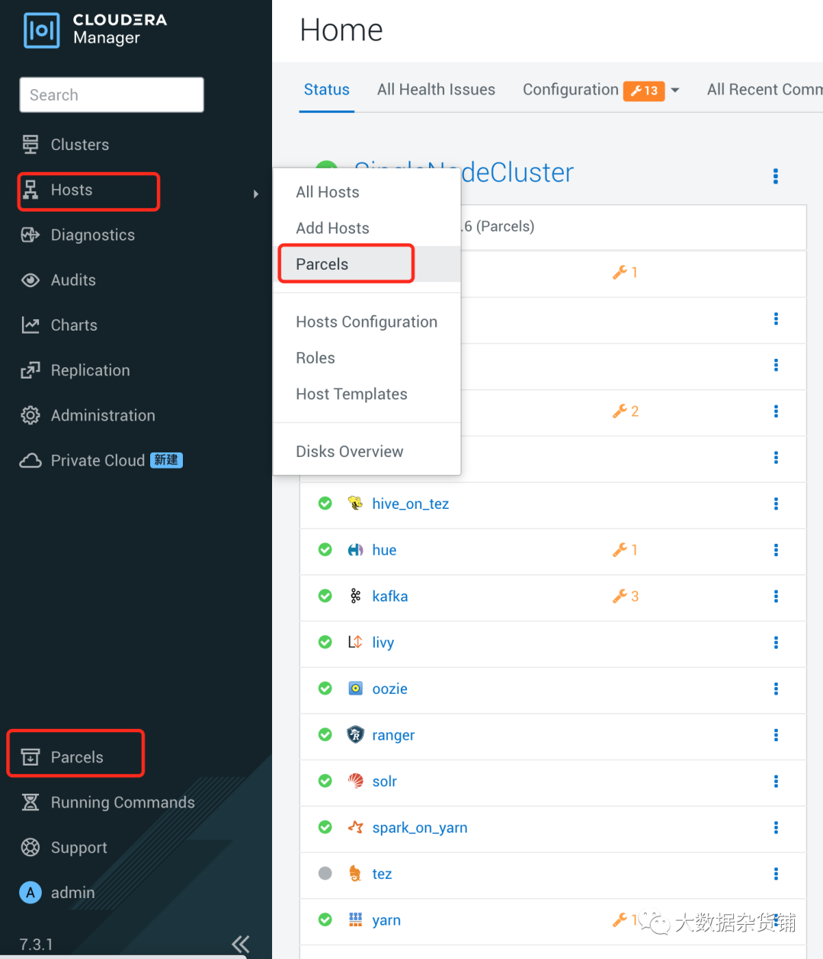Image resolution: width=823 pixels, height=959 pixels.
Task: Click in the Search field
Action: 112,94
